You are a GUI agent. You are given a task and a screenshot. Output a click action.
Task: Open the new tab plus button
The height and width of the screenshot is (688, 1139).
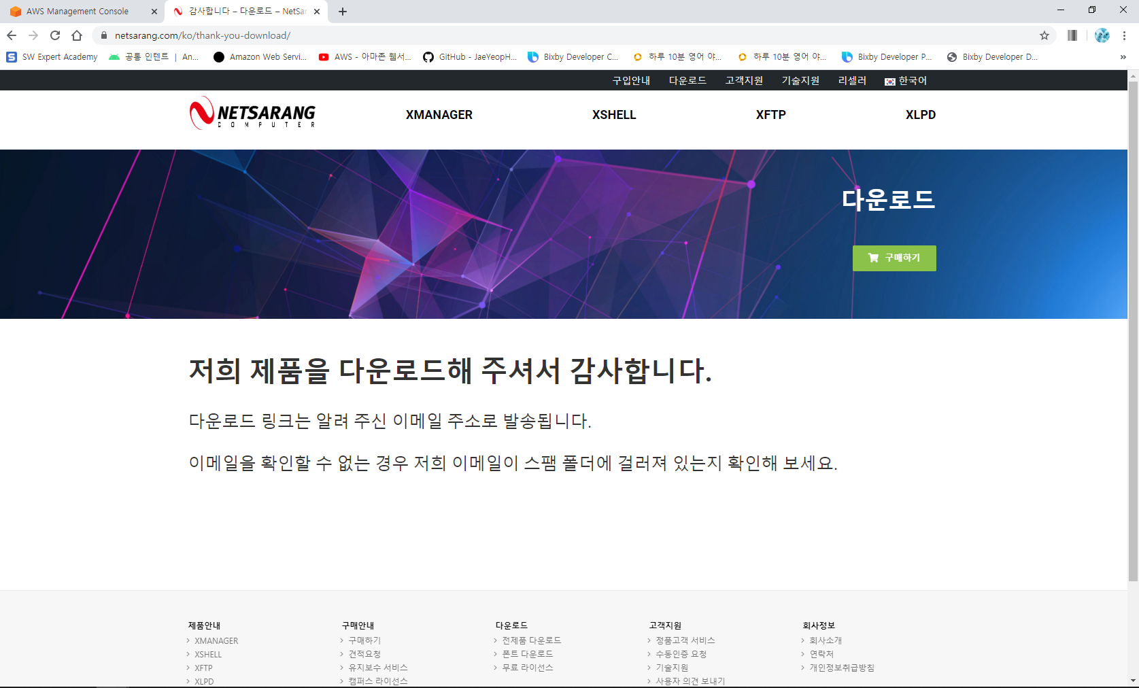(343, 12)
